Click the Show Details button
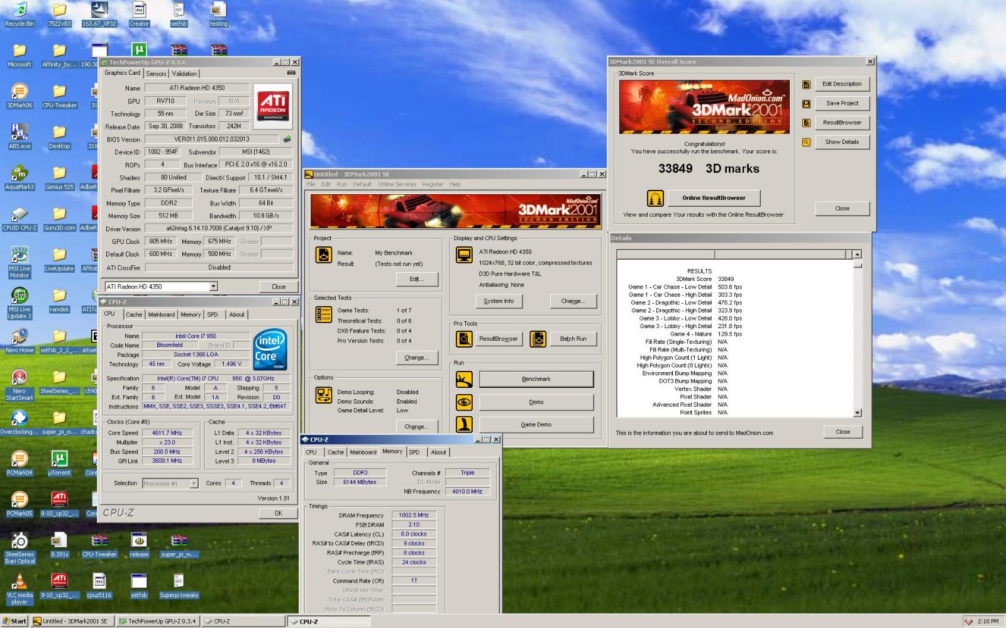 click(x=842, y=142)
